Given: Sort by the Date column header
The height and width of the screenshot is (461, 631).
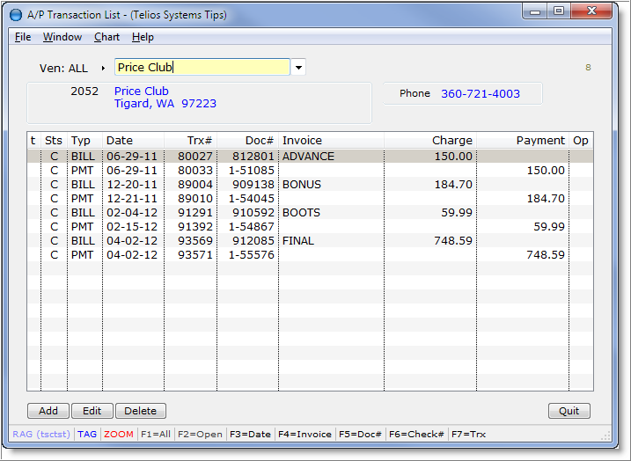Looking at the screenshot, I should [x=120, y=141].
